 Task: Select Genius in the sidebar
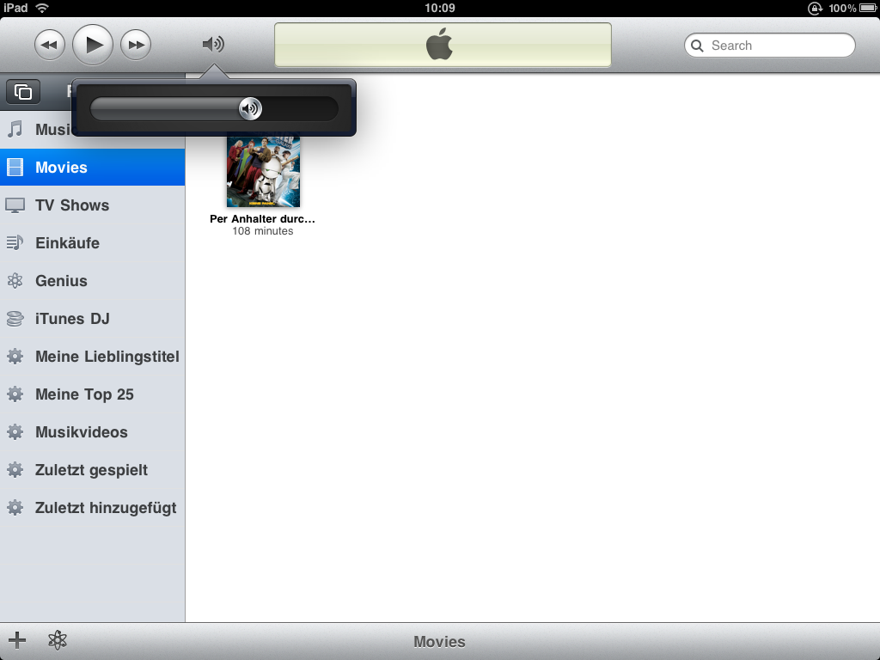click(x=92, y=281)
